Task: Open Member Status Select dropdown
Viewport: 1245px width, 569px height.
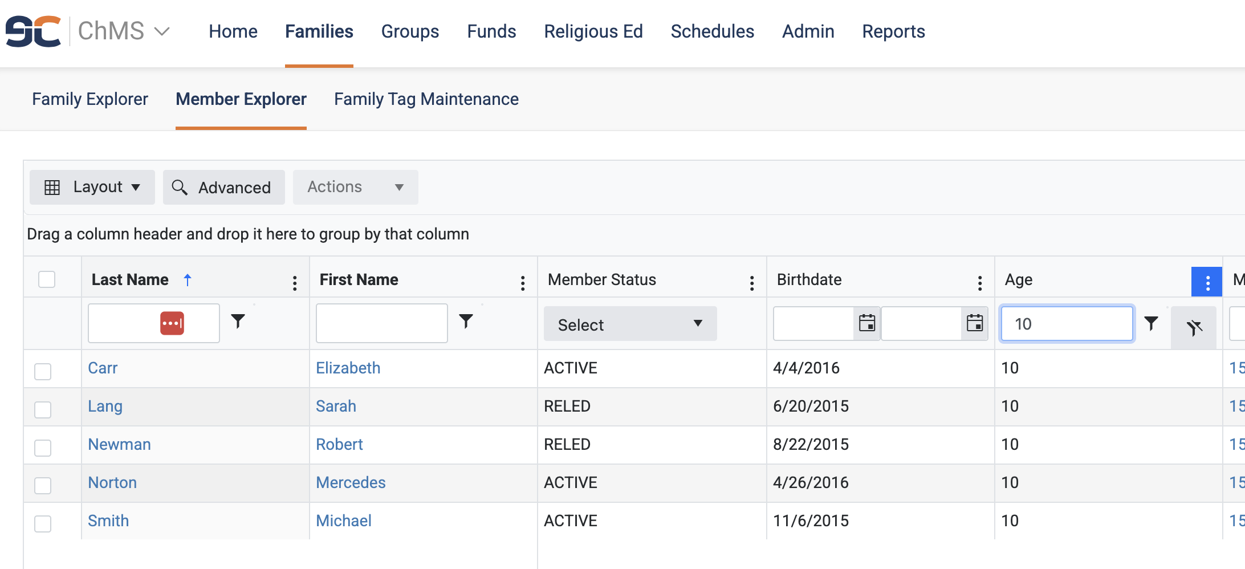Action: [x=630, y=324]
